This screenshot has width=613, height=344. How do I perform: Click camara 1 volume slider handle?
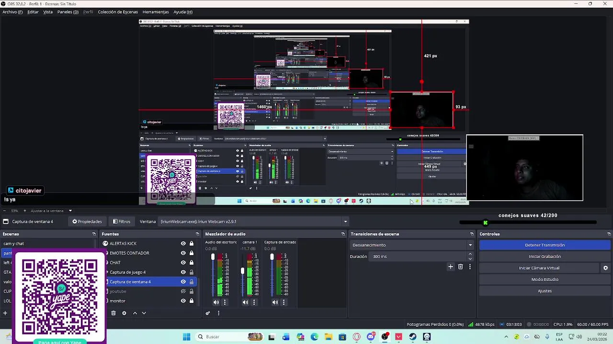(x=242, y=271)
